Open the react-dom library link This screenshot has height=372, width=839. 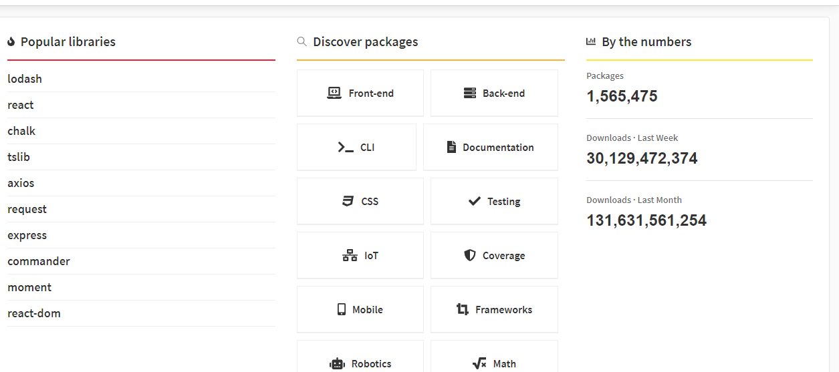point(34,313)
